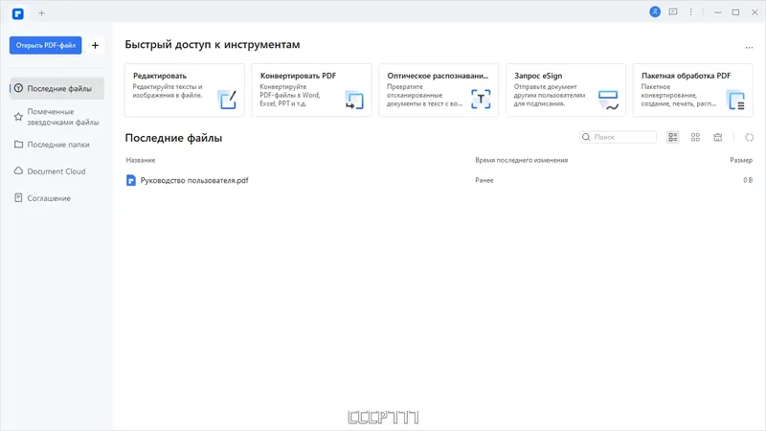Click the clear recent files icon
The width and height of the screenshot is (766, 431).
pos(717,137)
